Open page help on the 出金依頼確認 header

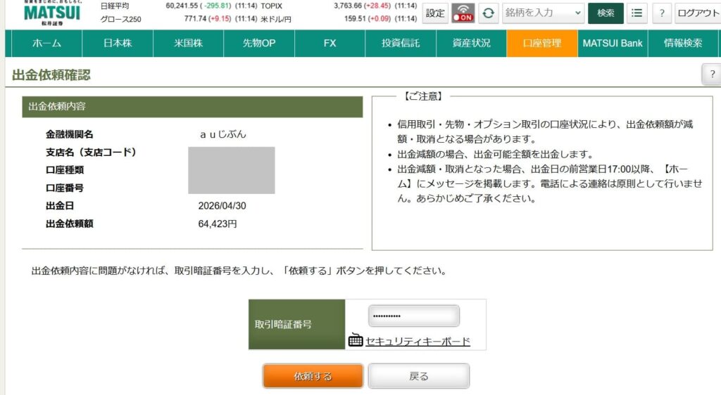[x=712, y=74]
